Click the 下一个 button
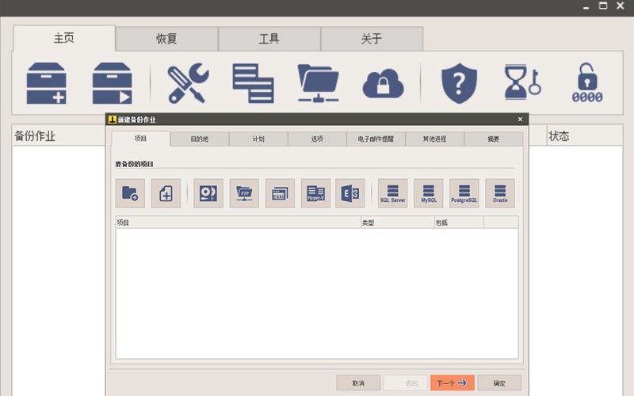The width and height of the screenshot is (634, 396). (x=452, y=383)
